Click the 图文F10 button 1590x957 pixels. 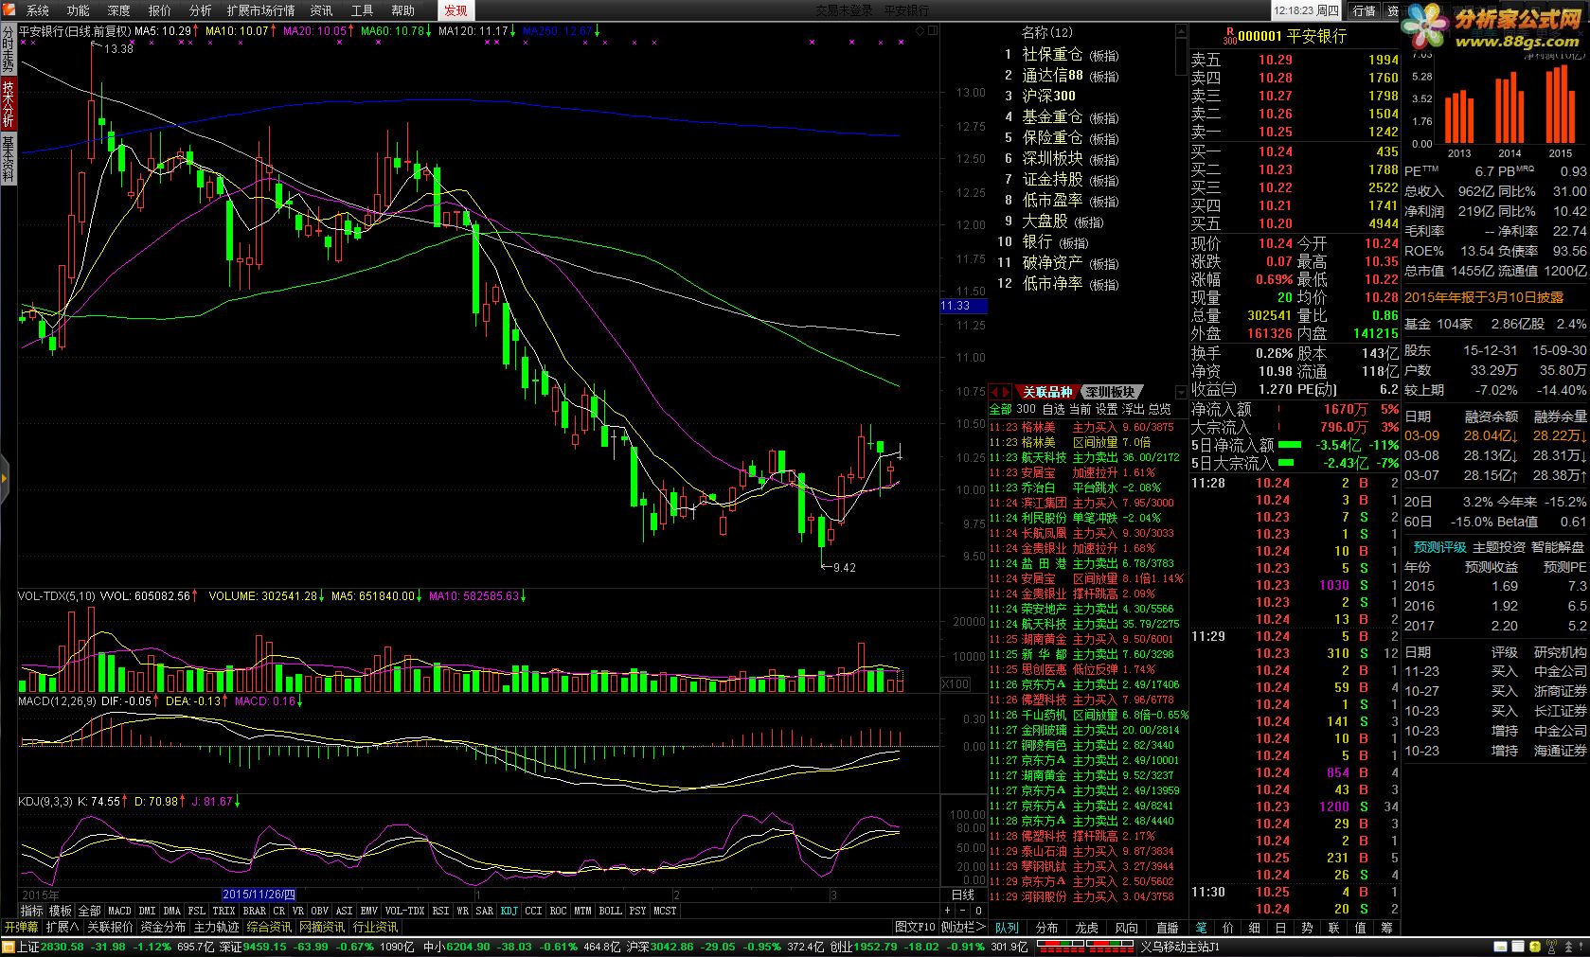click(x=915, y=927)
